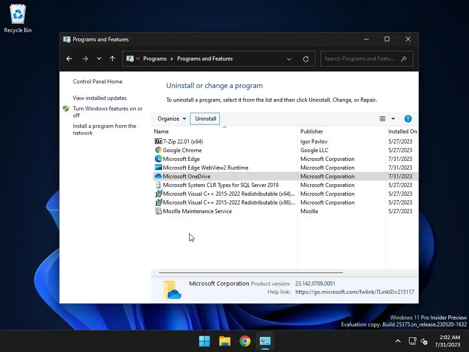This screenshot has width=469, height=352.
Task: Open help with the question mark icon
Action: [408, 119]
